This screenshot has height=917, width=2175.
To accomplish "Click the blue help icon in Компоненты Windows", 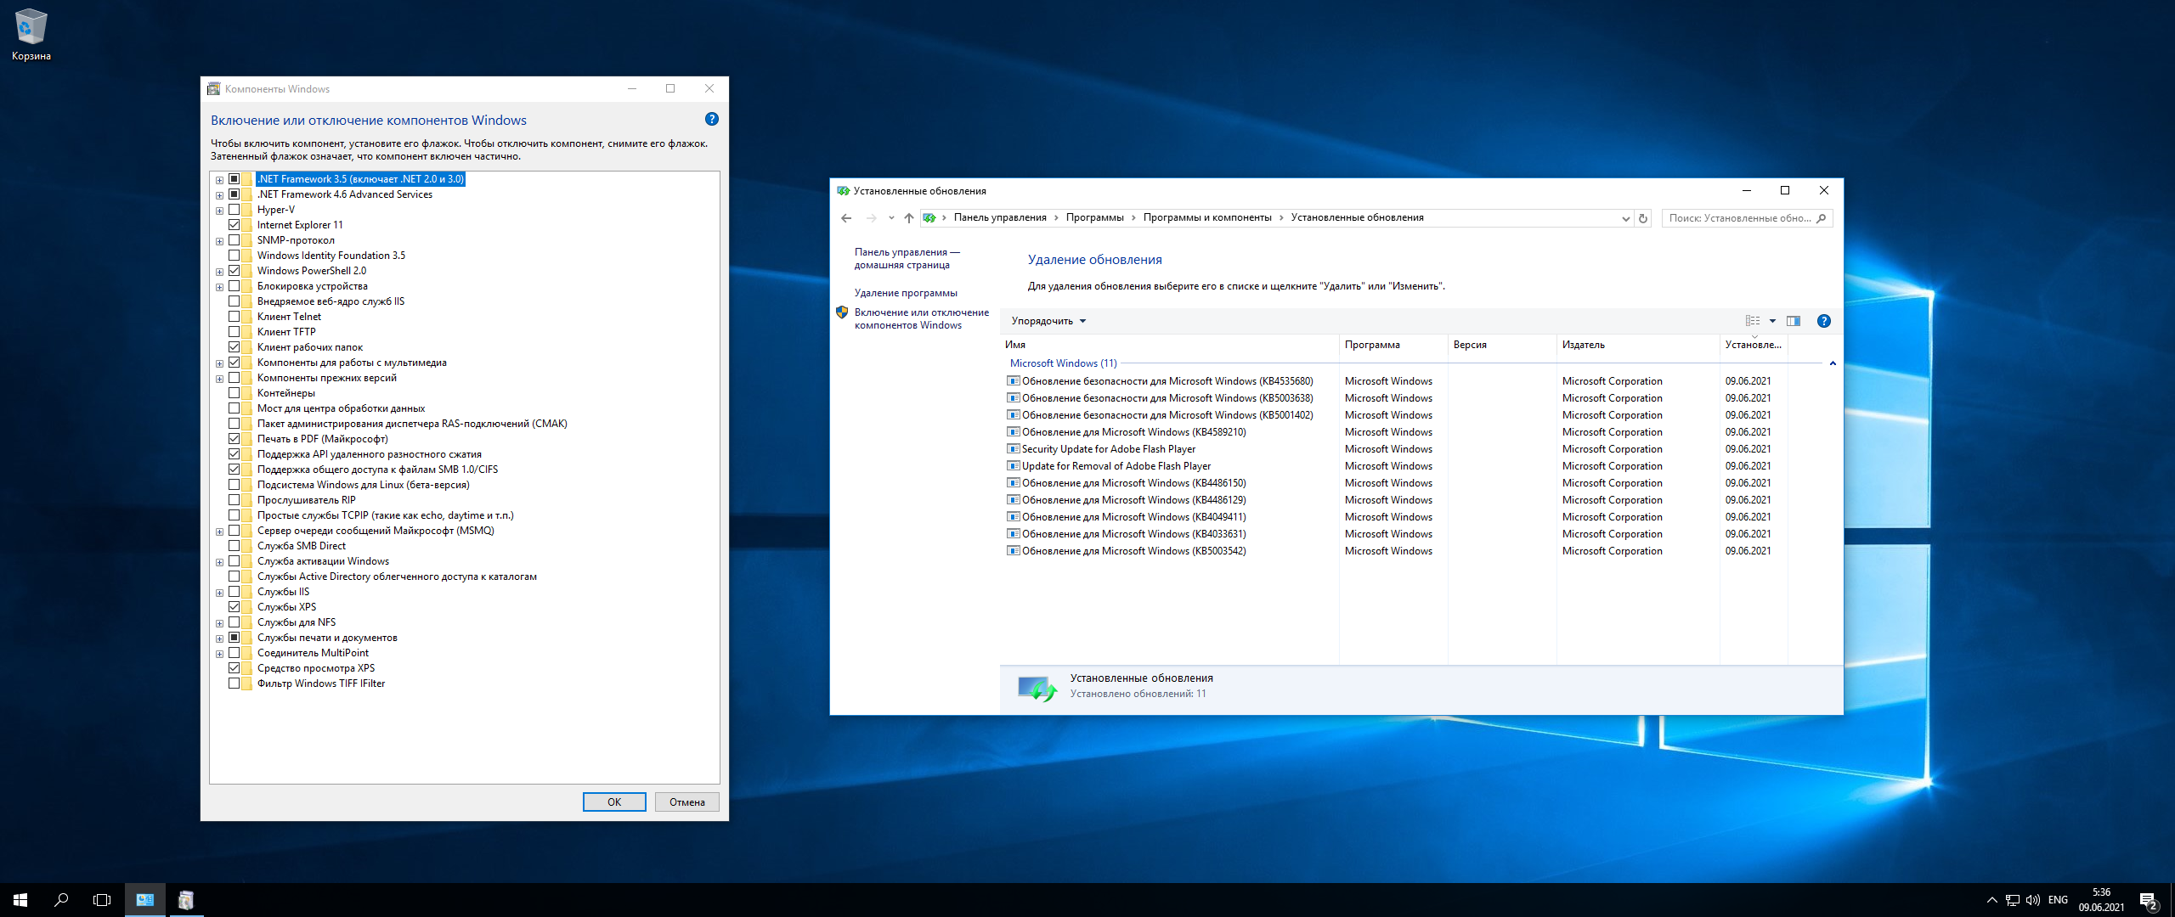I will click(712, 120).
